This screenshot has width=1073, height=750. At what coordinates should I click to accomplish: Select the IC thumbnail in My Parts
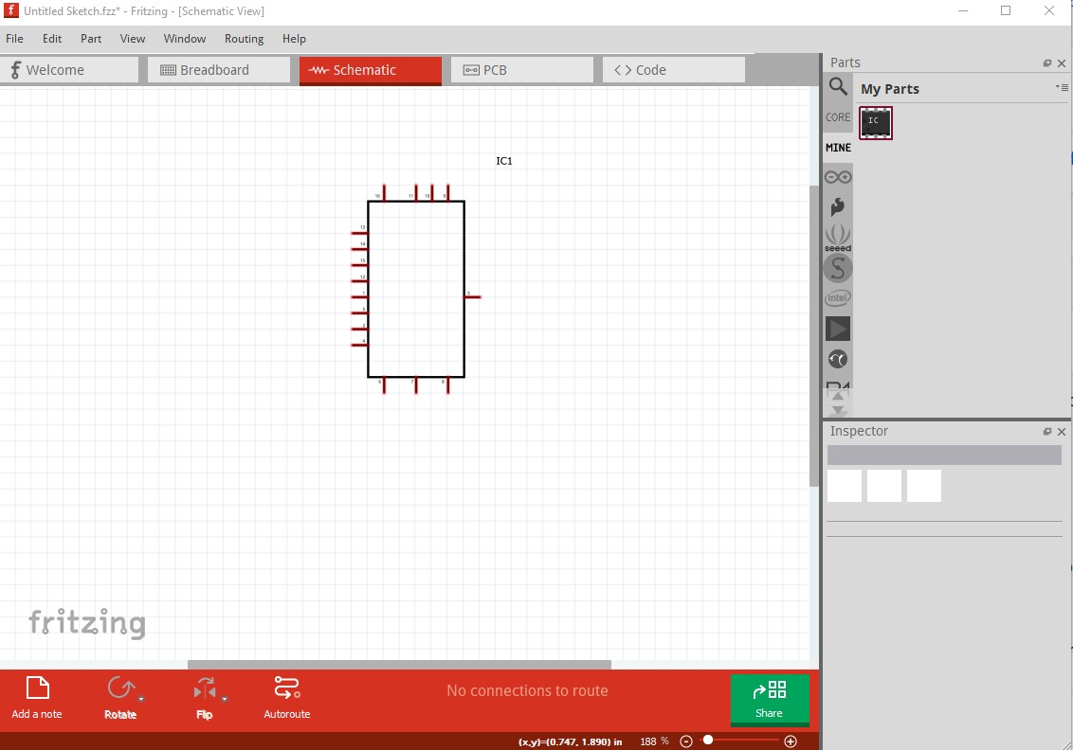[875, 122]
